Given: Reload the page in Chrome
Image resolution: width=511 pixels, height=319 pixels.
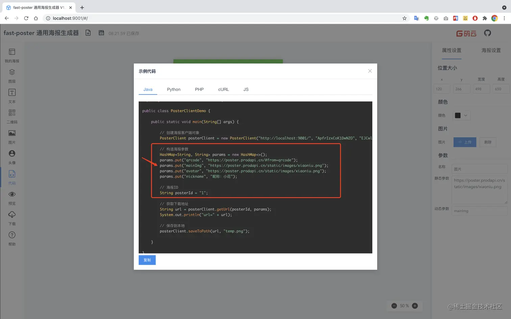Looking at the screenshot, I should pyautogui.click(x=26, y=18).
